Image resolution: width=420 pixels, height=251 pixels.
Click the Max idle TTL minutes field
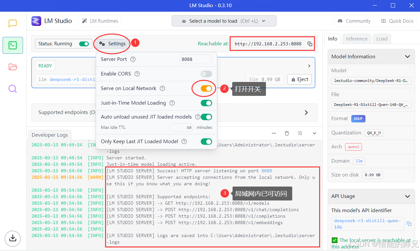[x=182, y=128]
